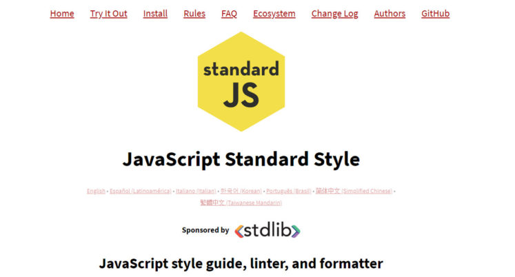The height and width of the screenshot is (277, 515).
Task: View the FAQ page
Action: (x=229, y=14)
